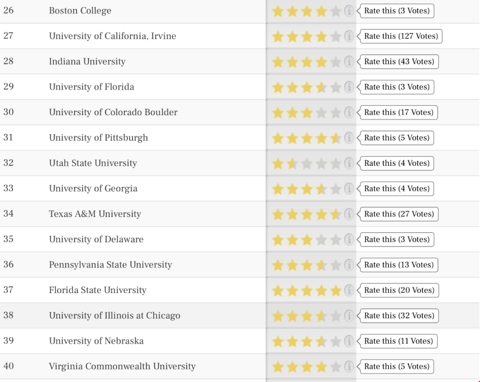Pick second star for University of Pittsburgh
The width and height of the screenshot is (480, 382).
pos(292,138)
